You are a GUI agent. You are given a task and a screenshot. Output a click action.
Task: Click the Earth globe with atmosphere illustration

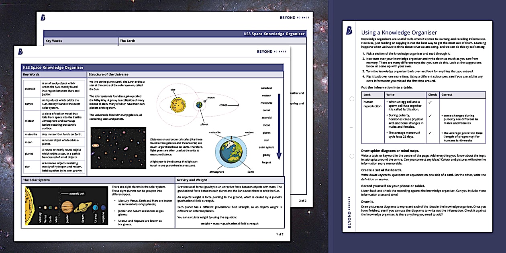tap(232, 153)
